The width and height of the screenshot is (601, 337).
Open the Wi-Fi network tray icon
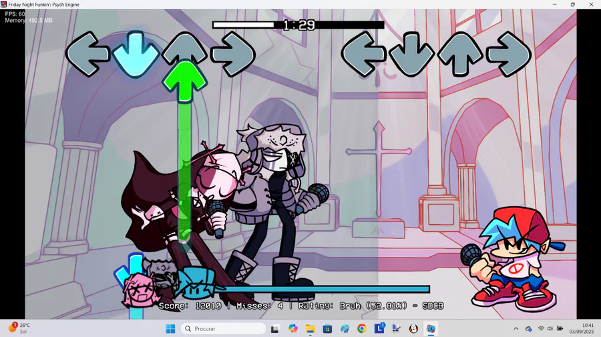[541, 328]
